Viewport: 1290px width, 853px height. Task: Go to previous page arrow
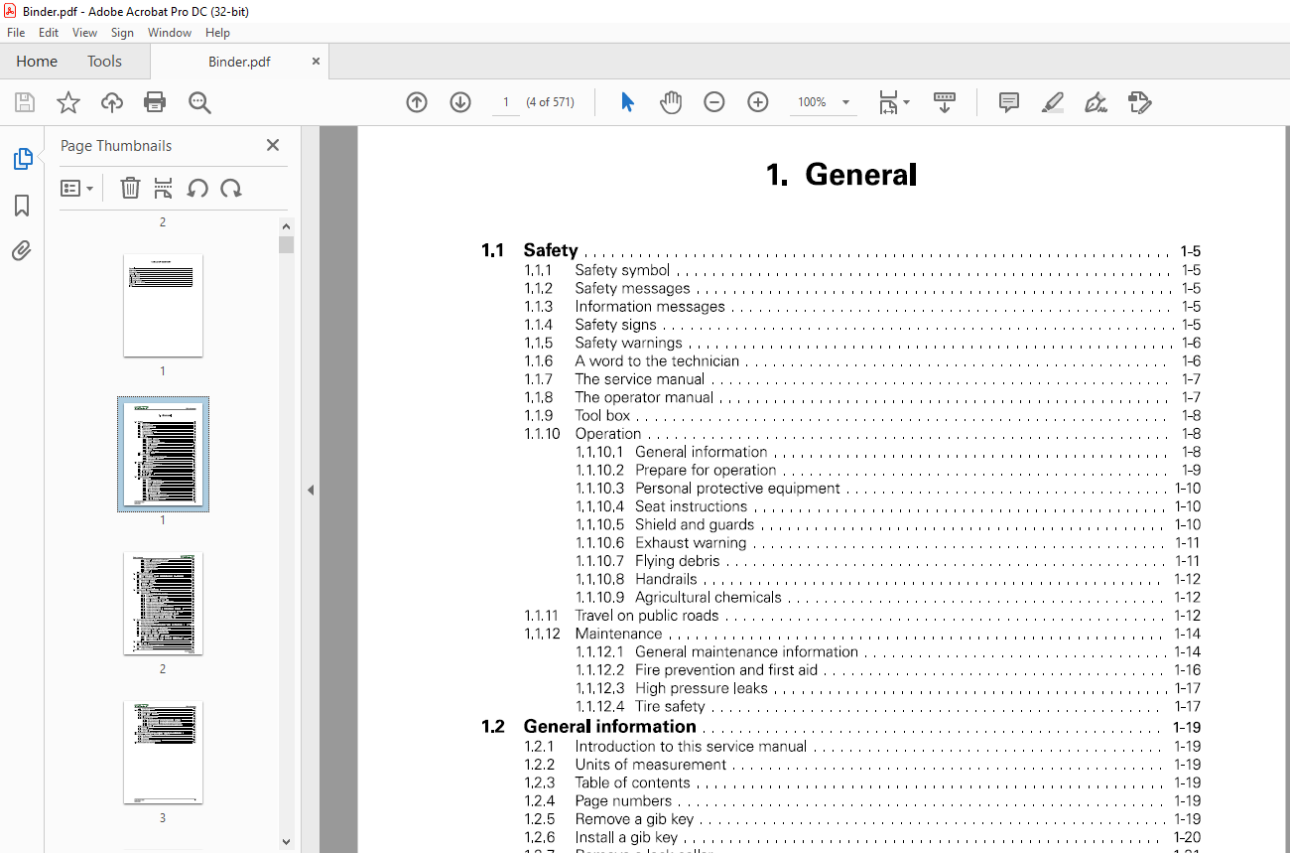point(417,102)
